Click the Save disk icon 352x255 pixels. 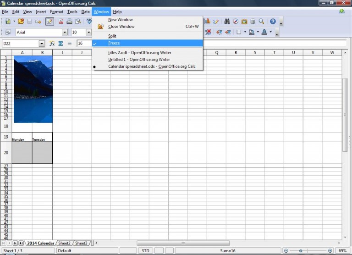pos(29,22)
